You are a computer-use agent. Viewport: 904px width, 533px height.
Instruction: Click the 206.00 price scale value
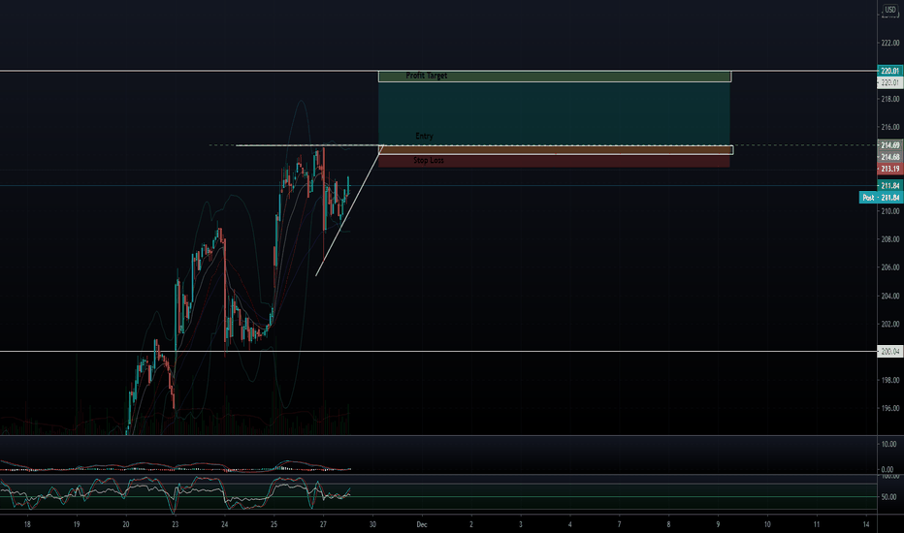(x=890, y=267)
